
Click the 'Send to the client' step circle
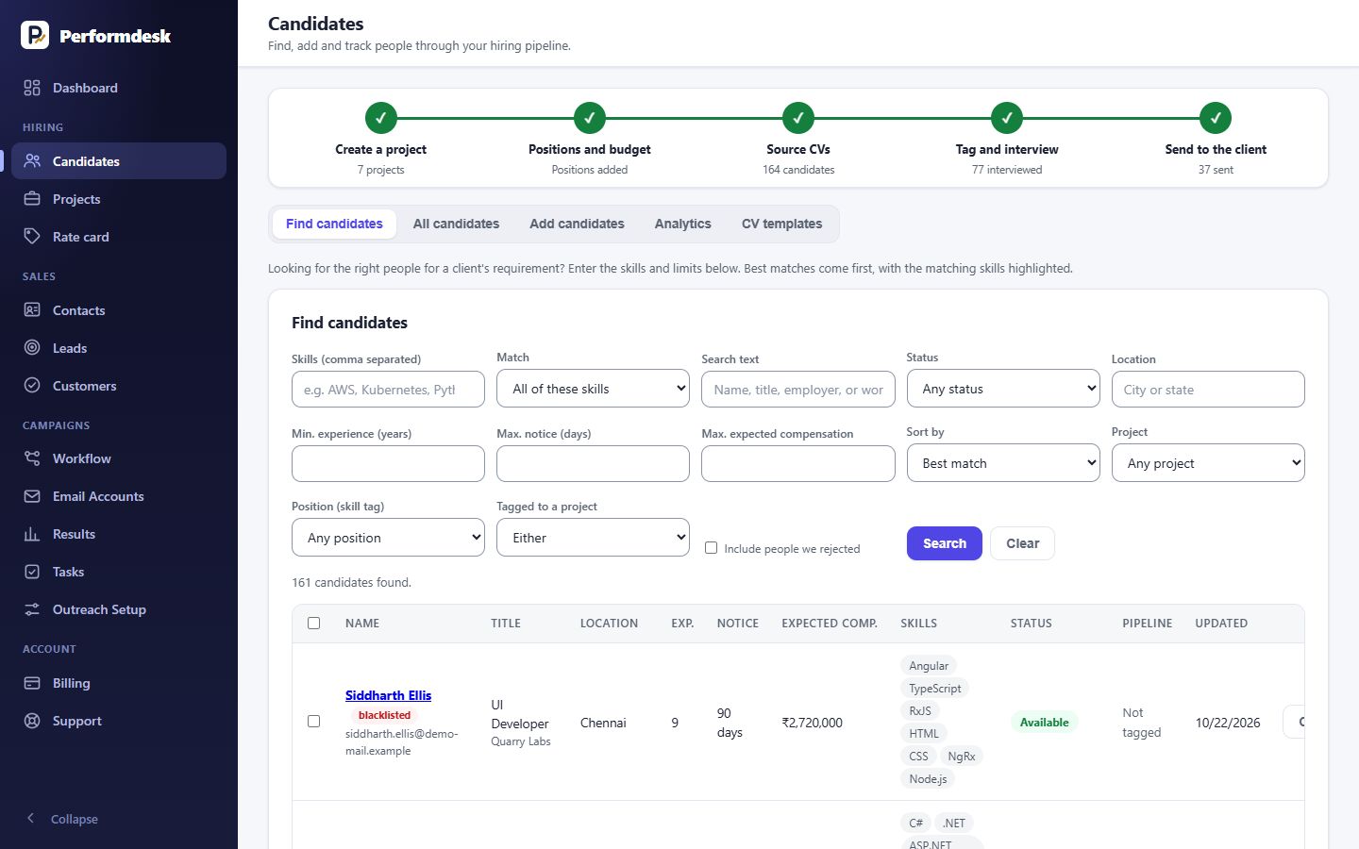(1216, 118)
